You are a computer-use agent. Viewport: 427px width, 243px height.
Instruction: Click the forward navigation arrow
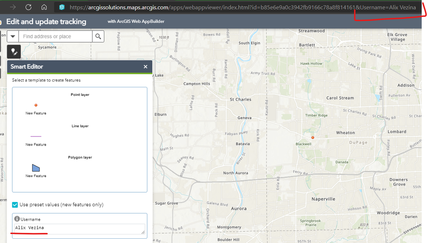click(x=13, y=7)
